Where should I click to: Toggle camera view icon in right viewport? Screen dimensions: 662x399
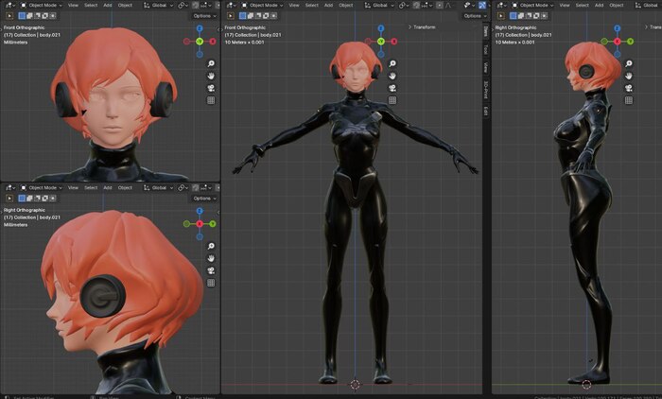pyautogui.click(x=629, y=88)
